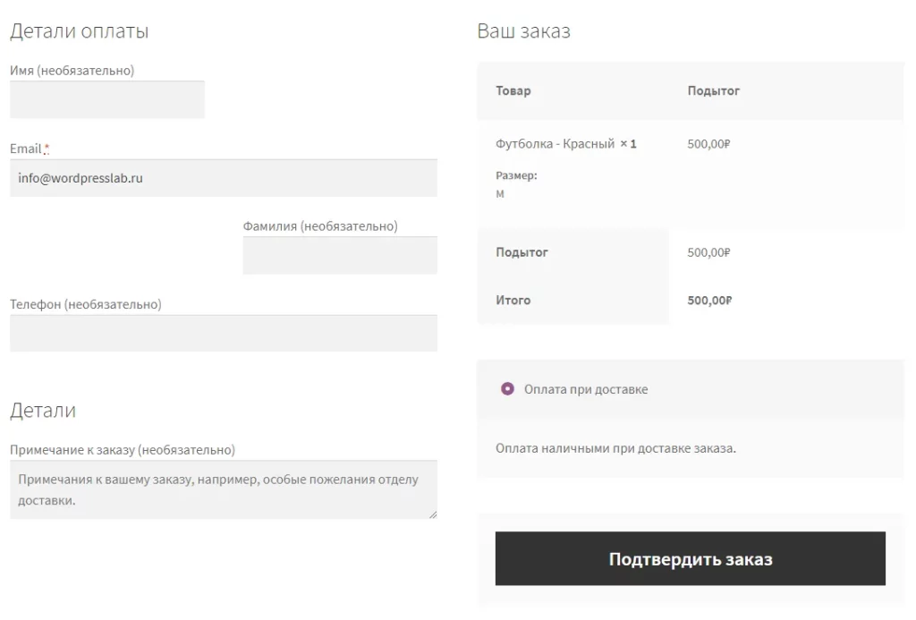Click the Оплата при доставке label text

click(x=586, y=389)
